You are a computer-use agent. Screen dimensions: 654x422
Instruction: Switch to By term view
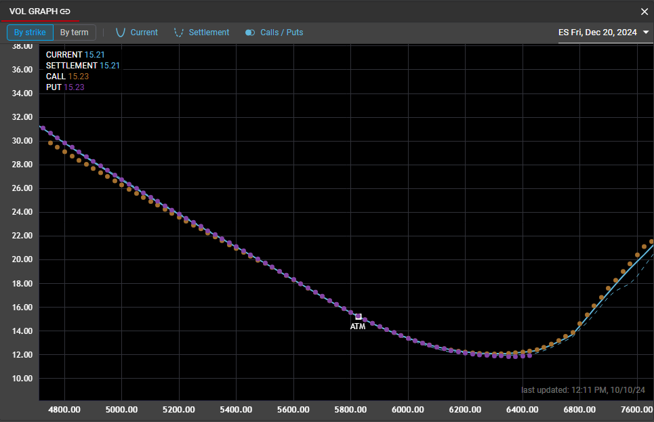click(74, 33)
